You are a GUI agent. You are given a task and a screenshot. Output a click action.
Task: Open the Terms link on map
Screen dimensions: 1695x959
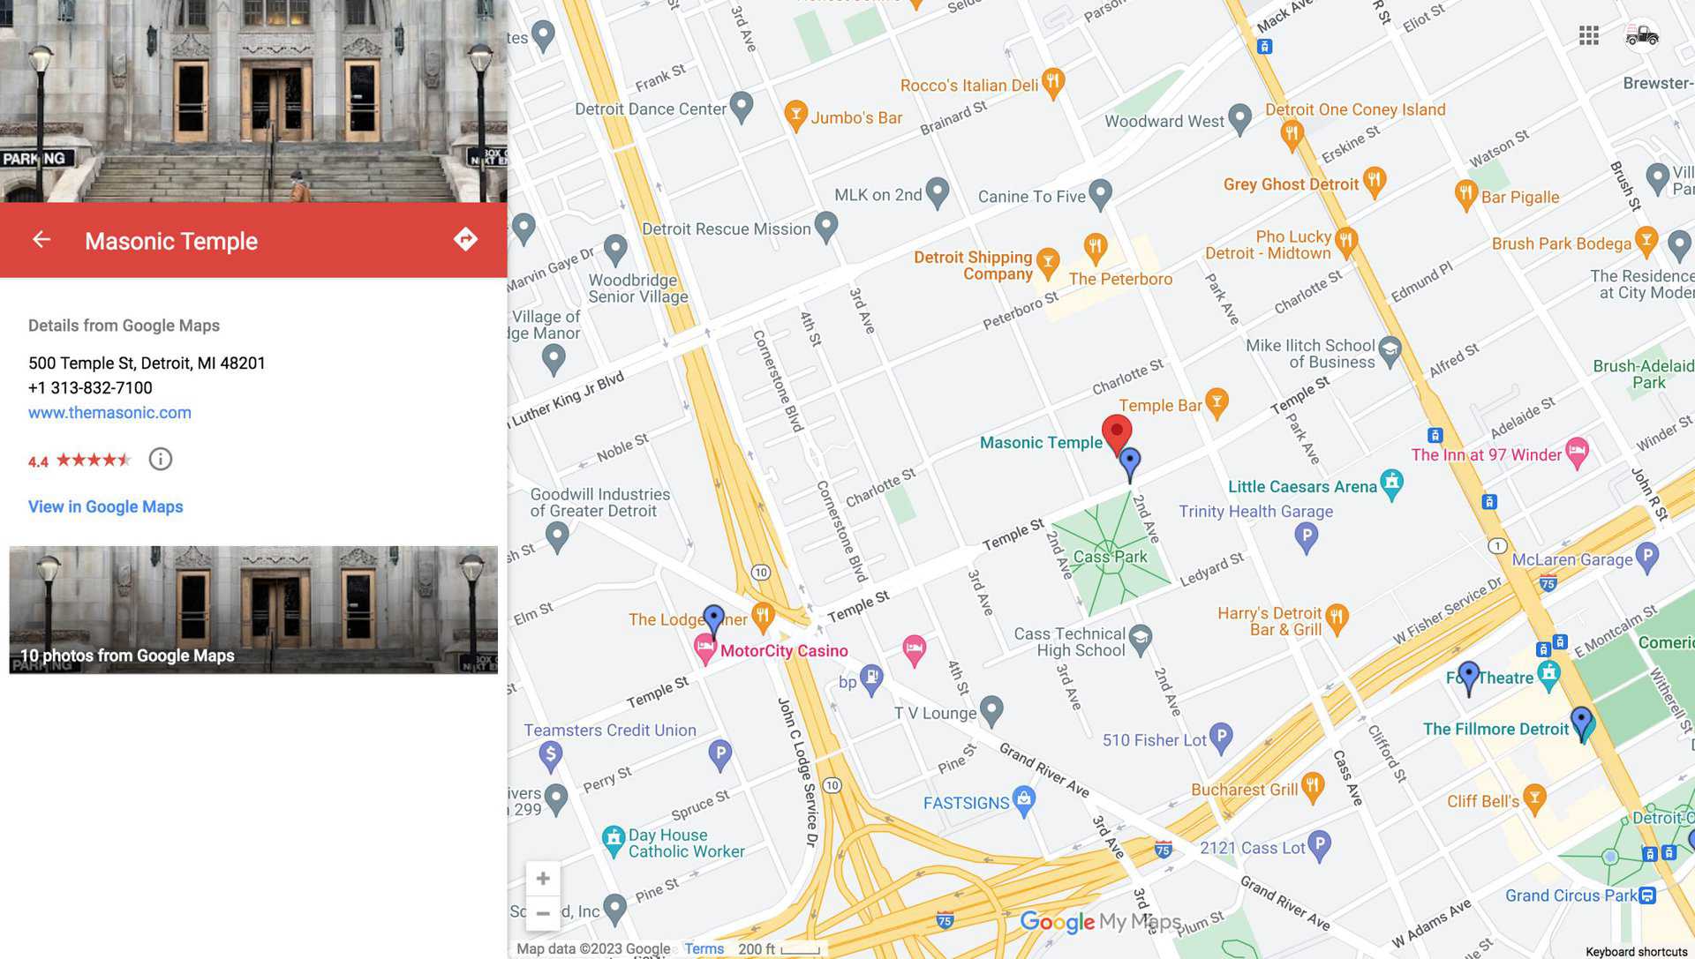(x=704, y=948)
